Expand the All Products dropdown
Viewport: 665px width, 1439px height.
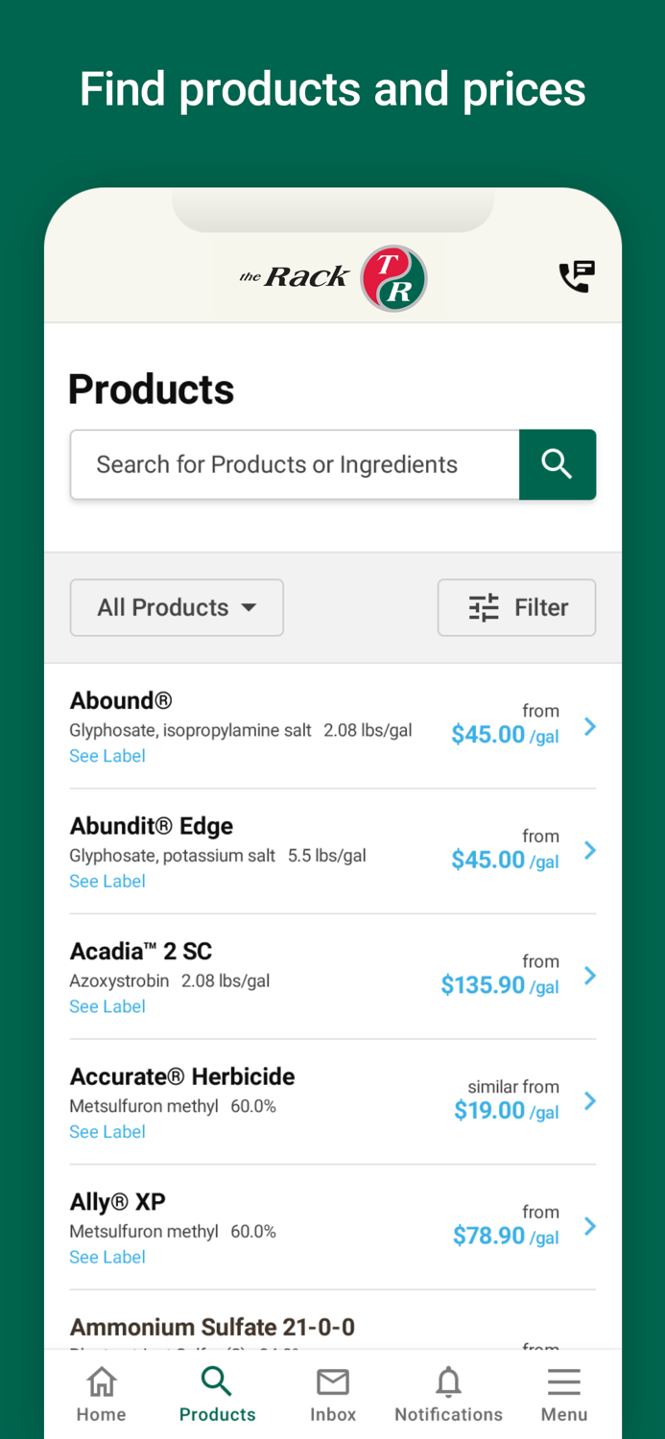[177, 607]
